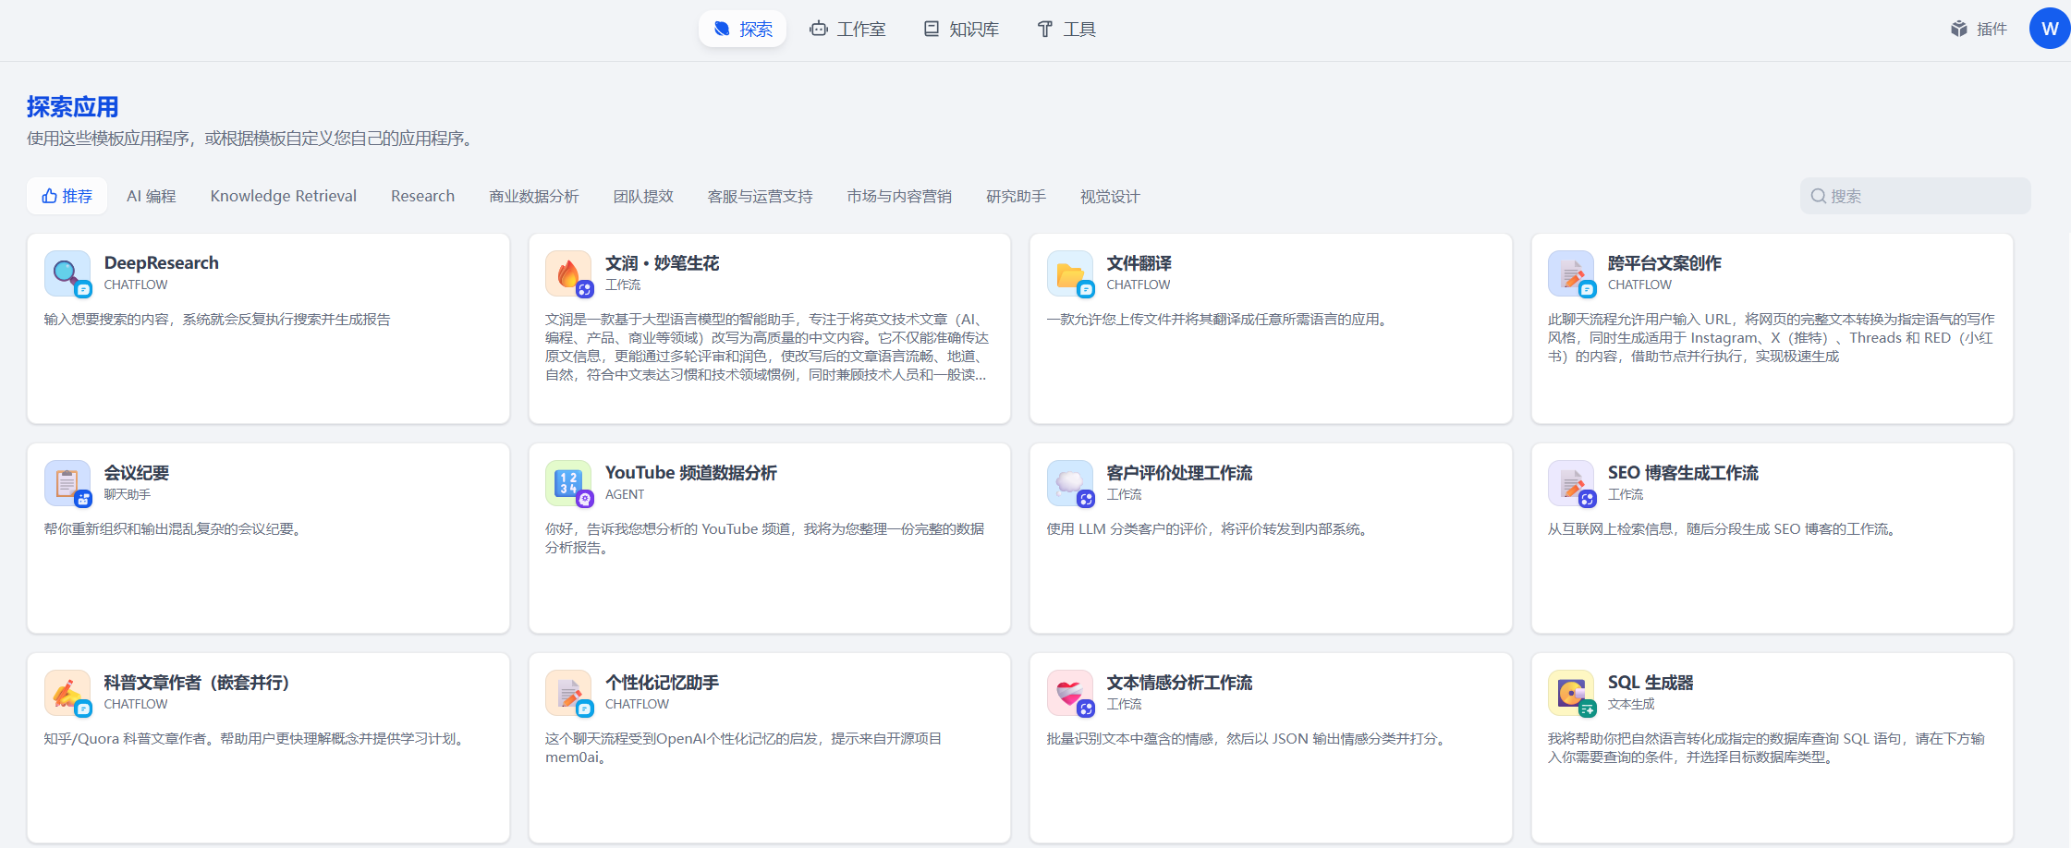Click the folder icon of 文件翻译

[x=1069, y=273]
